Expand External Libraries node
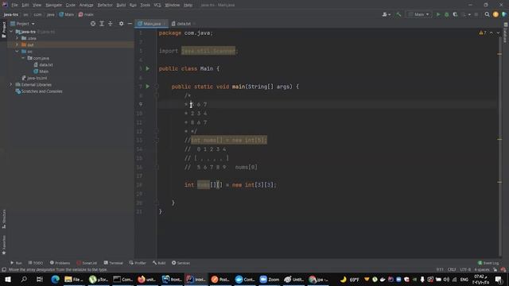 10,85
